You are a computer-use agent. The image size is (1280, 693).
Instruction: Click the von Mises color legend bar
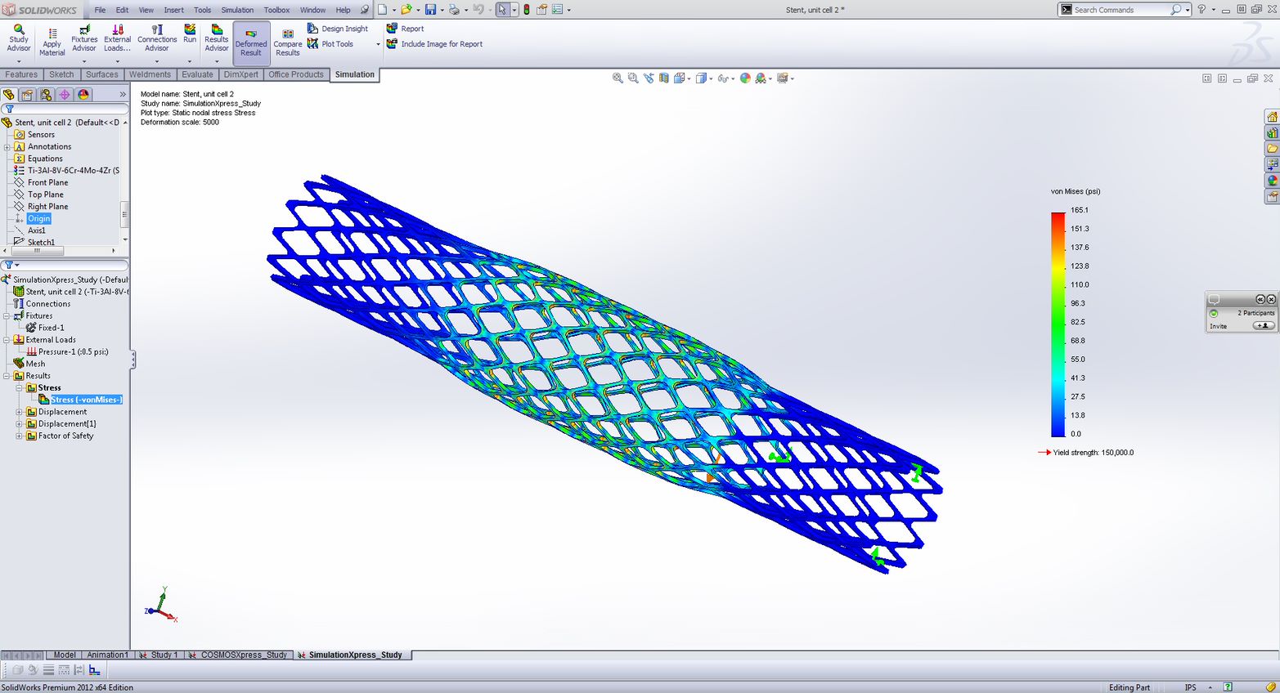(x=1058, y=324)
